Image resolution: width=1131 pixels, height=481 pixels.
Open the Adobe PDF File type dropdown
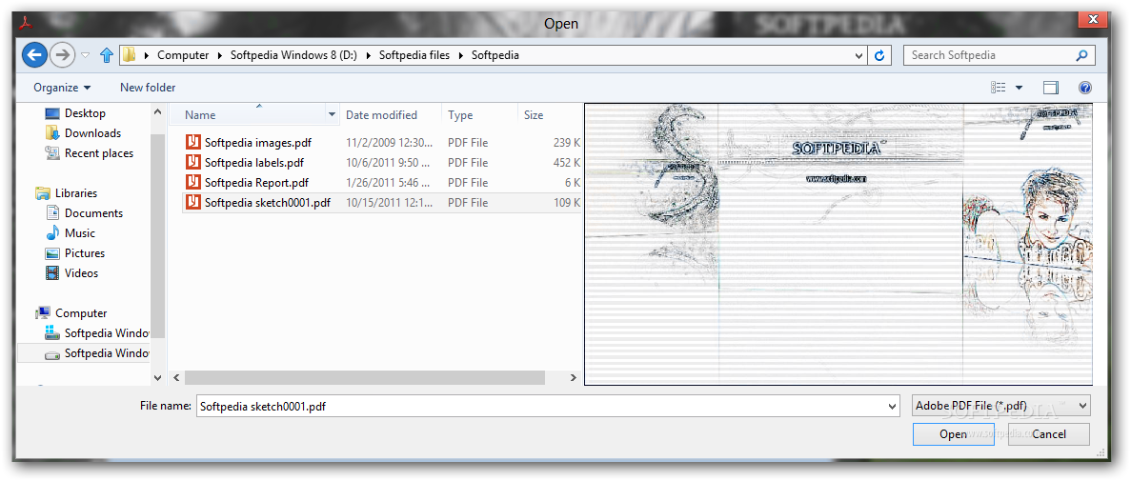coord(1000,406)
